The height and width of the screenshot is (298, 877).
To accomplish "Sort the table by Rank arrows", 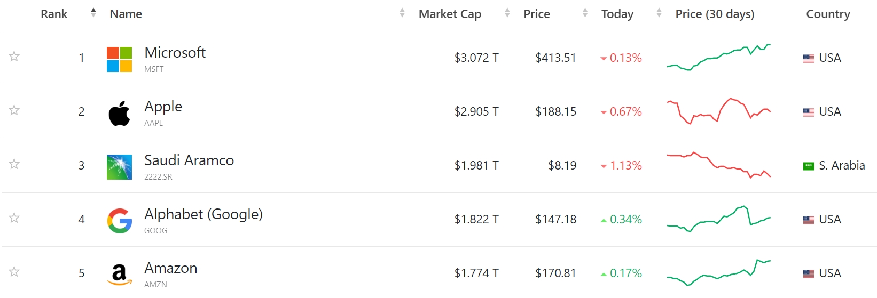I will (93, 13).
